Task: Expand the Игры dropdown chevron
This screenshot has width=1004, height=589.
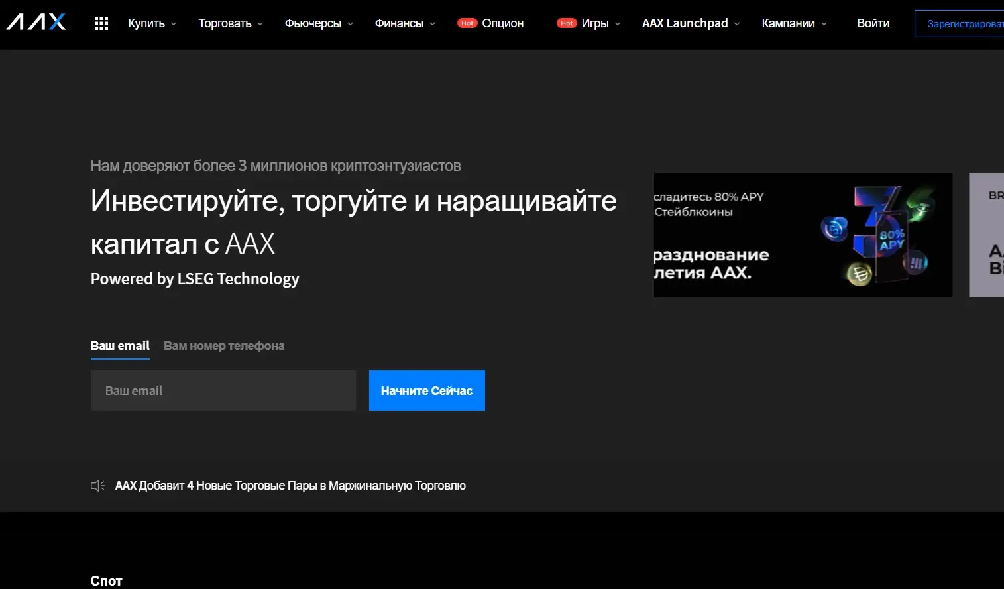Action: (x=618, y=24)
